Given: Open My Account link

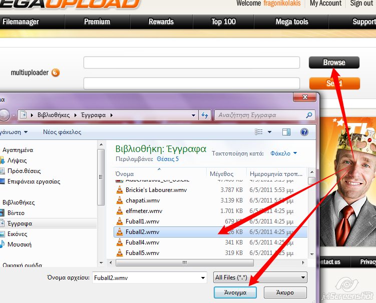Looking at the screenshot, I should pyautogui.click(x=325, y=3).
